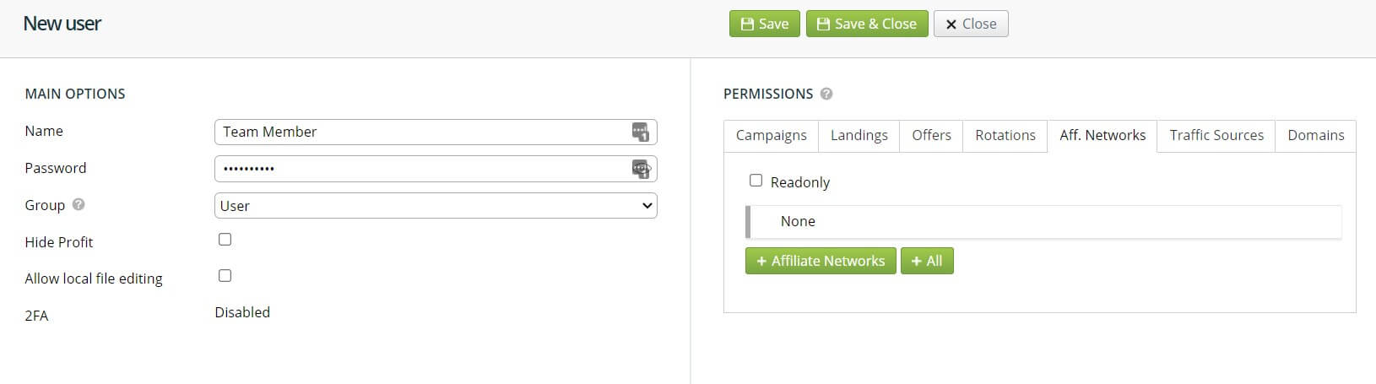Viewport: 1376px width, 384px height.
Task: Toggle Allow local file editing checkbox
Action: coord(225,276)
